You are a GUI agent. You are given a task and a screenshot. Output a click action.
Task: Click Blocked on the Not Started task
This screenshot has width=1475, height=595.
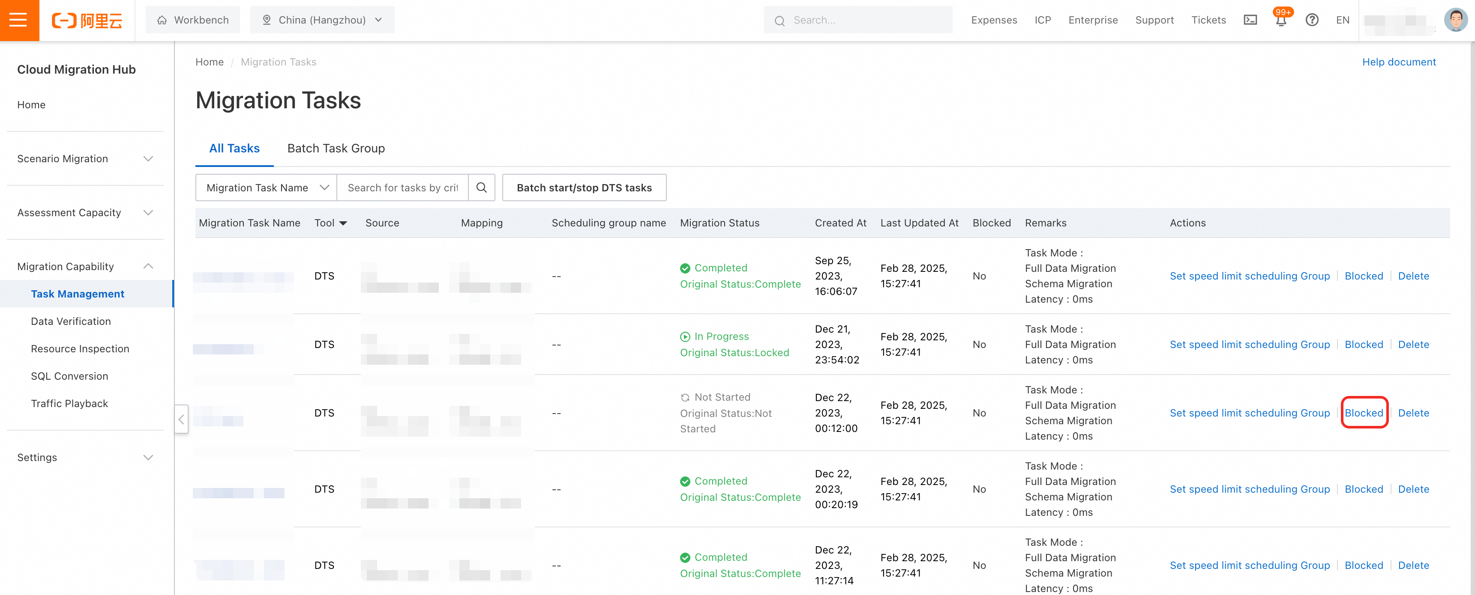pos(1363,413)
